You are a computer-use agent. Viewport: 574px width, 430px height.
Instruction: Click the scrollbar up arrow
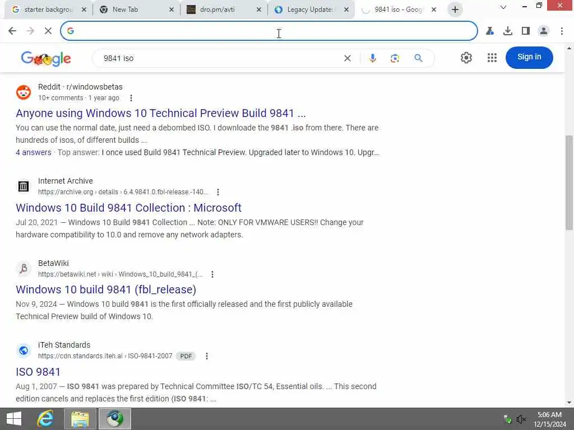(569, 48)
